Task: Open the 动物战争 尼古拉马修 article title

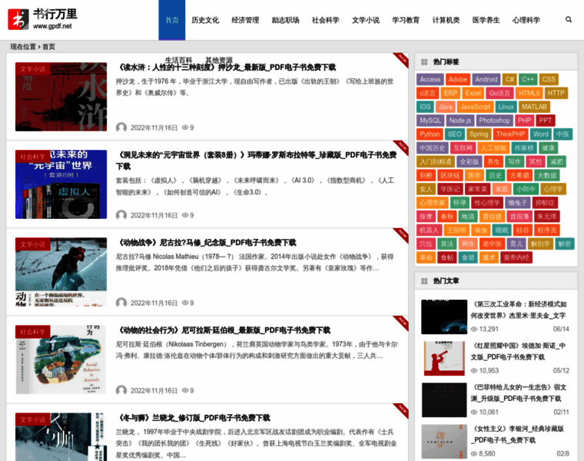Action: click(207, 243)
